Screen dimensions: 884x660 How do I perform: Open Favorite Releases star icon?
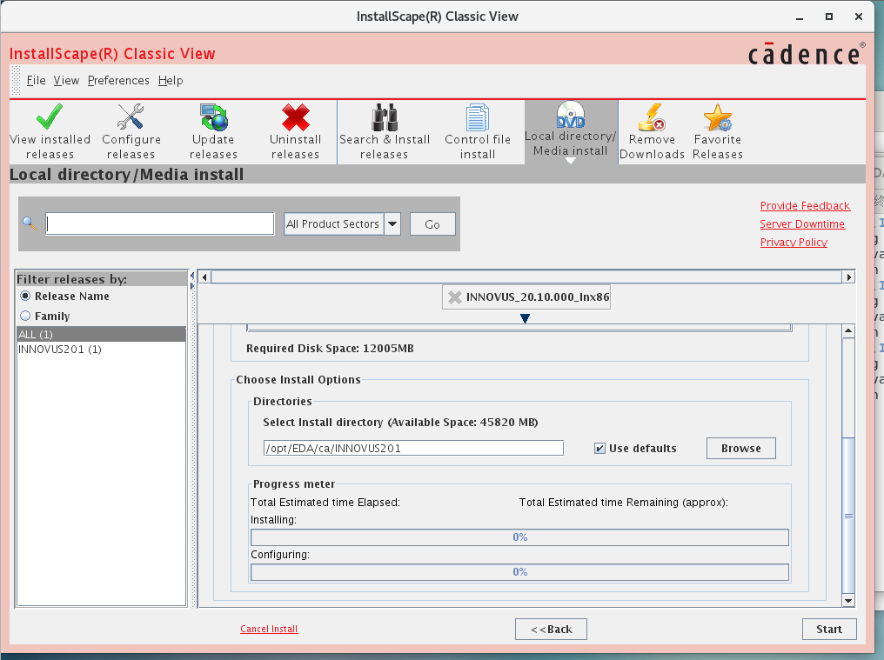pos(718,118)
